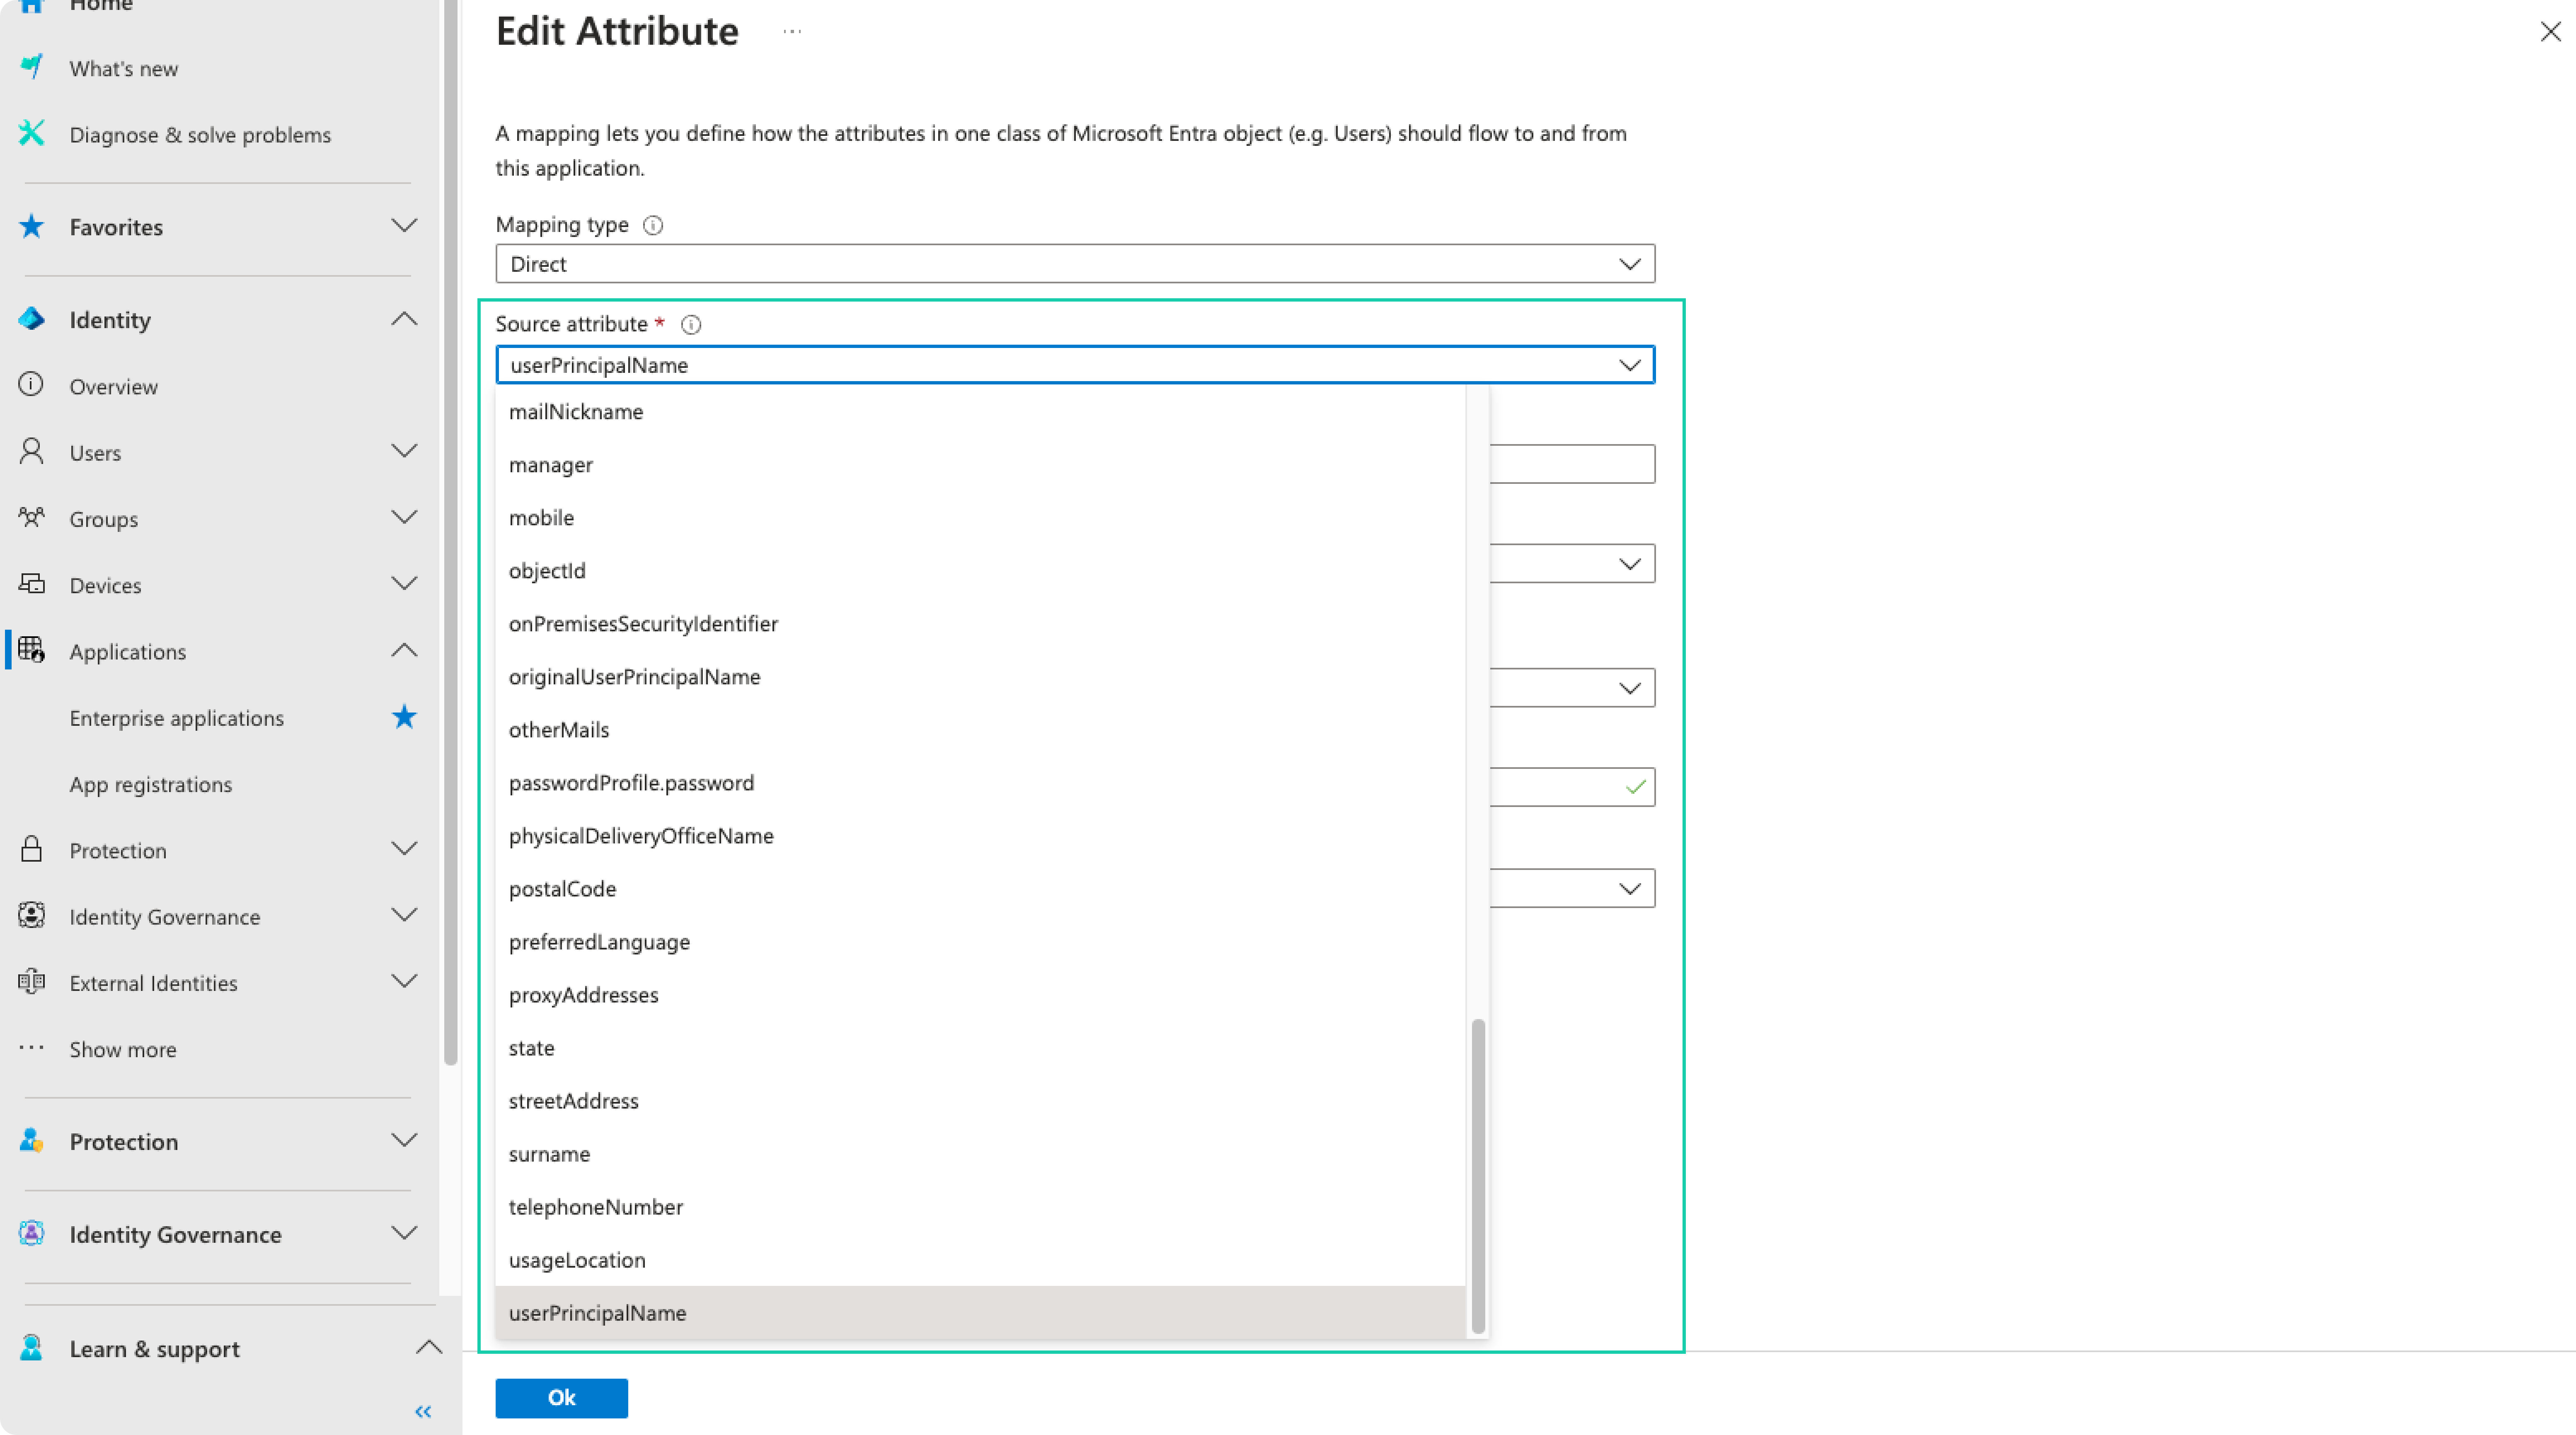The height and width of the screenshot is (1435, 2576).
Task: Click the bottom Identity Governance section icon
Action: tap(32, 1233)
